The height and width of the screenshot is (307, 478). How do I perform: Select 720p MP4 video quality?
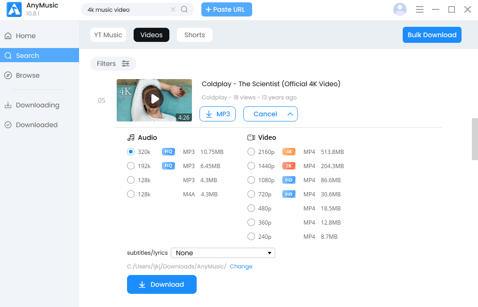[251, 194]
